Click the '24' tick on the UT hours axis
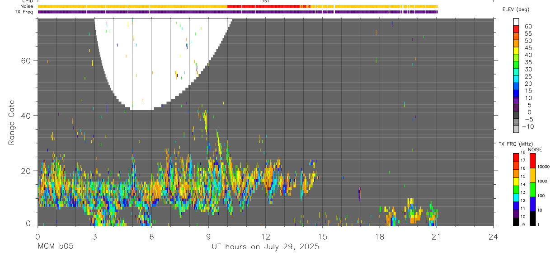The width and height of the screenshot is (555, 256). pos(494,236)
